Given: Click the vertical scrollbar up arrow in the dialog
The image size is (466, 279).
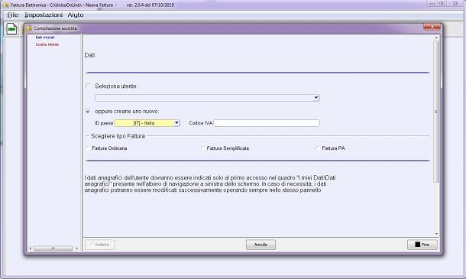Looking at the screenshot, I should pyautogui.click(x=436, y=37).
